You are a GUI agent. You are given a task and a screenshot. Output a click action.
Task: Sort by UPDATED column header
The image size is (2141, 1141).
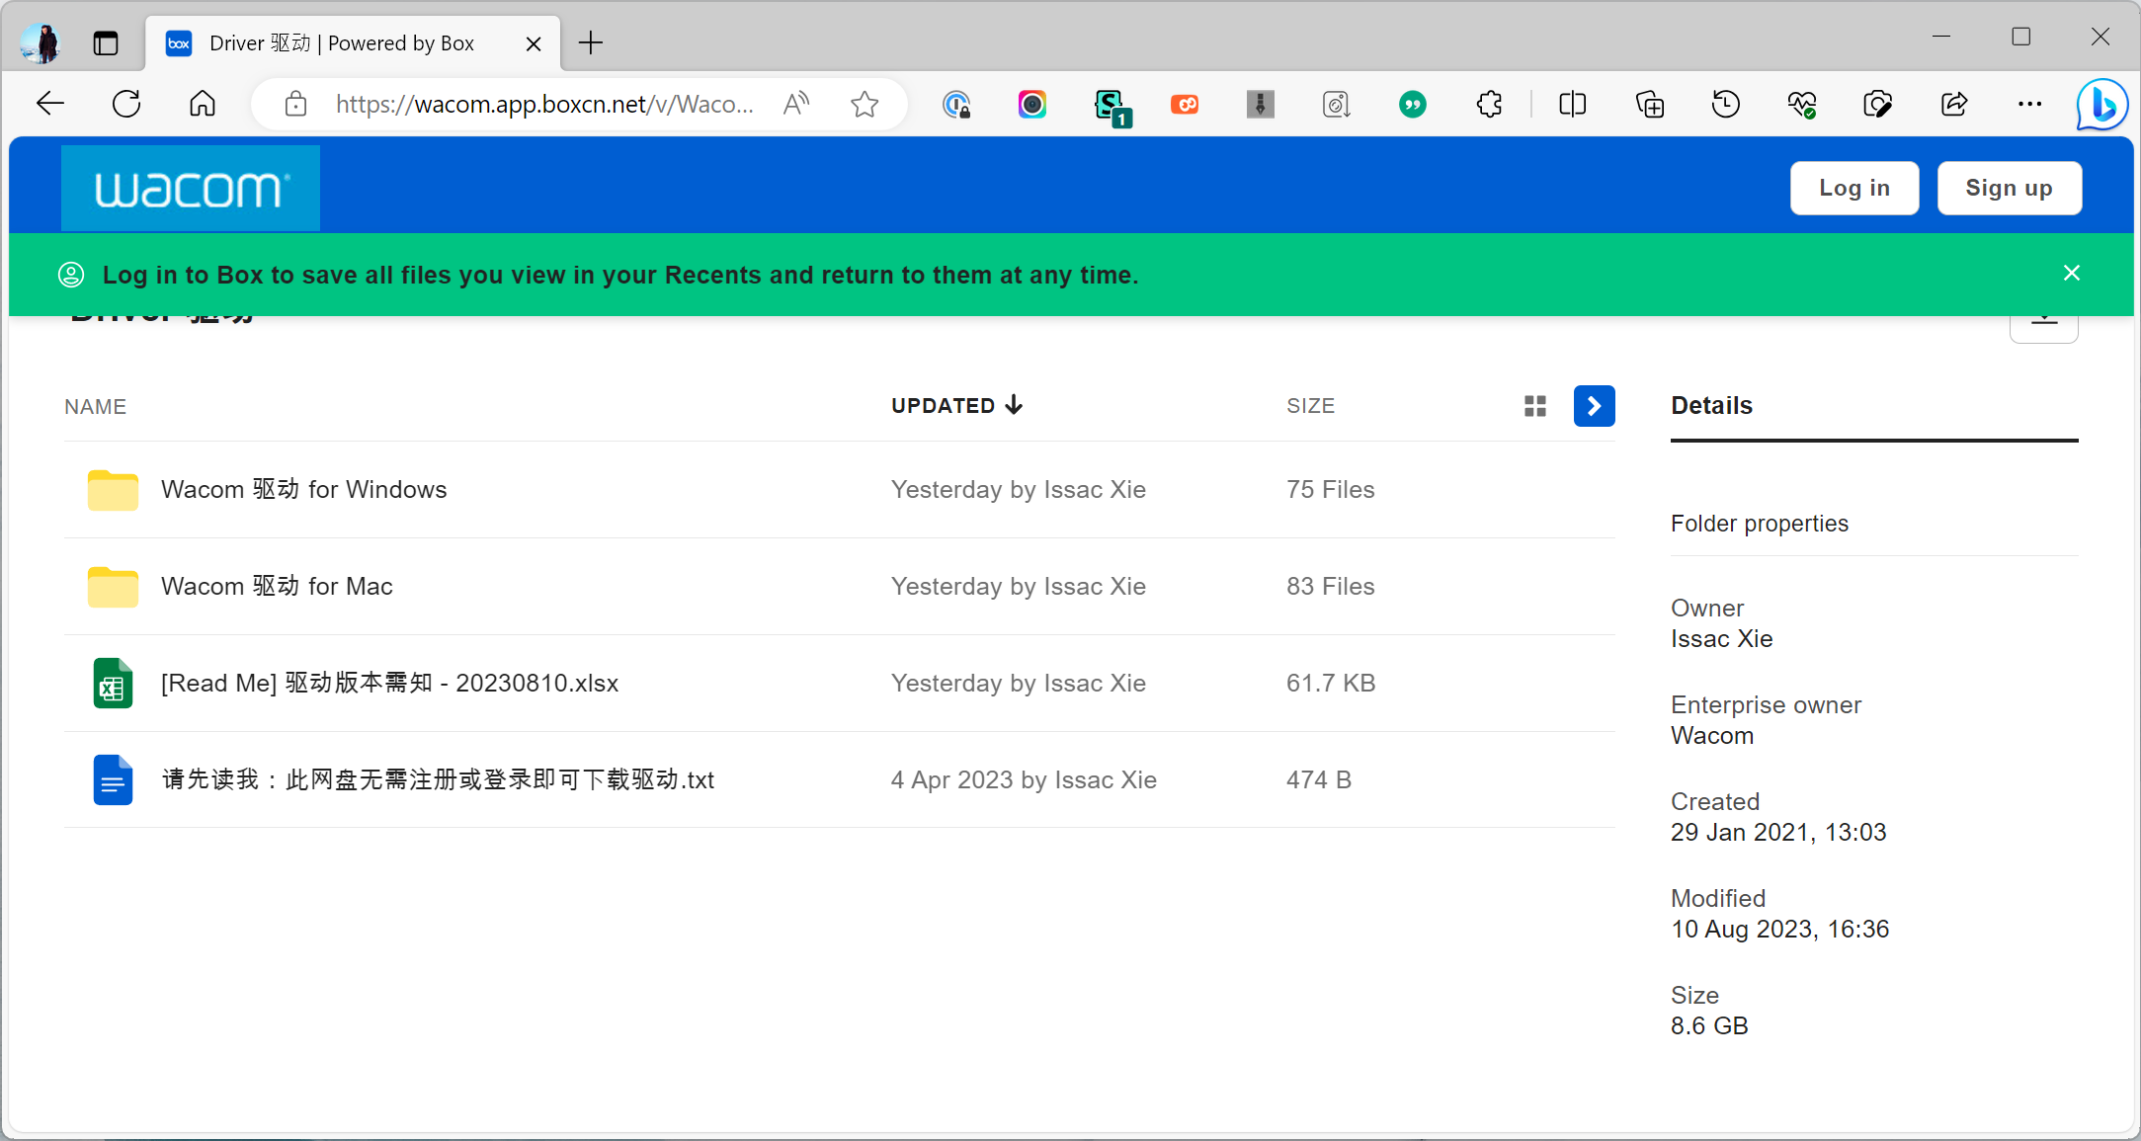tap(956, 406)
